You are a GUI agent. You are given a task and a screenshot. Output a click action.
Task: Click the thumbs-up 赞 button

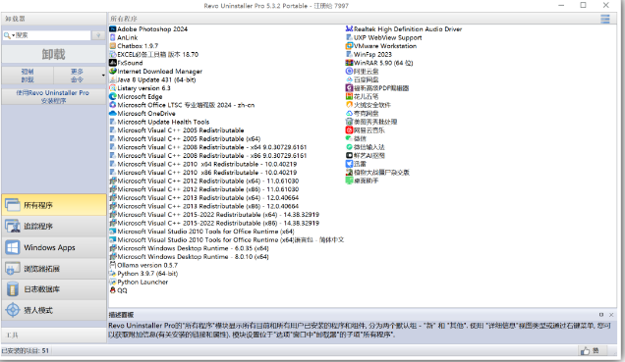592,350
